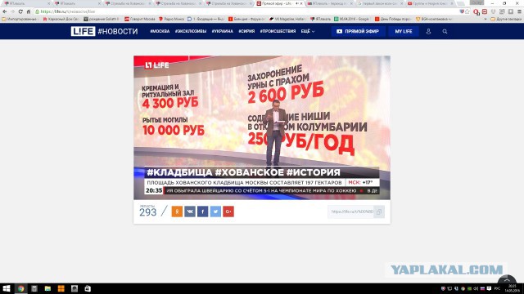This screenshot has height=294, width=524.
Task: Switch to the first Стрельба на Хованском tab
Action: 127,3
